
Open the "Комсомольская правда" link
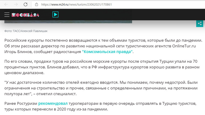(108, 52)
